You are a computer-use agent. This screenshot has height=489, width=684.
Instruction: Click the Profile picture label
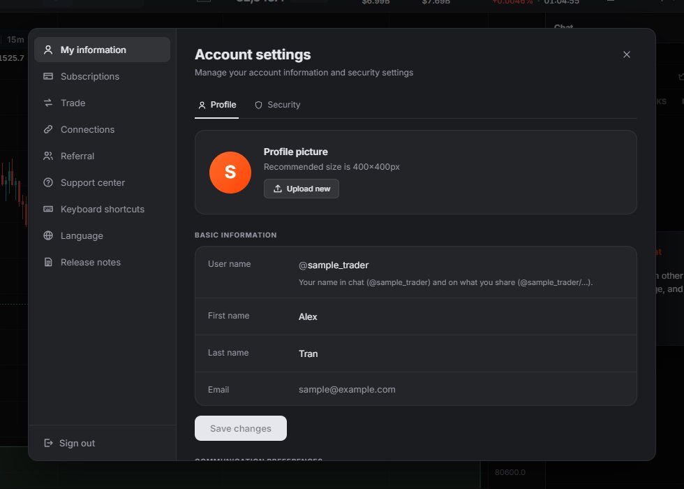(x=296, y=152)
